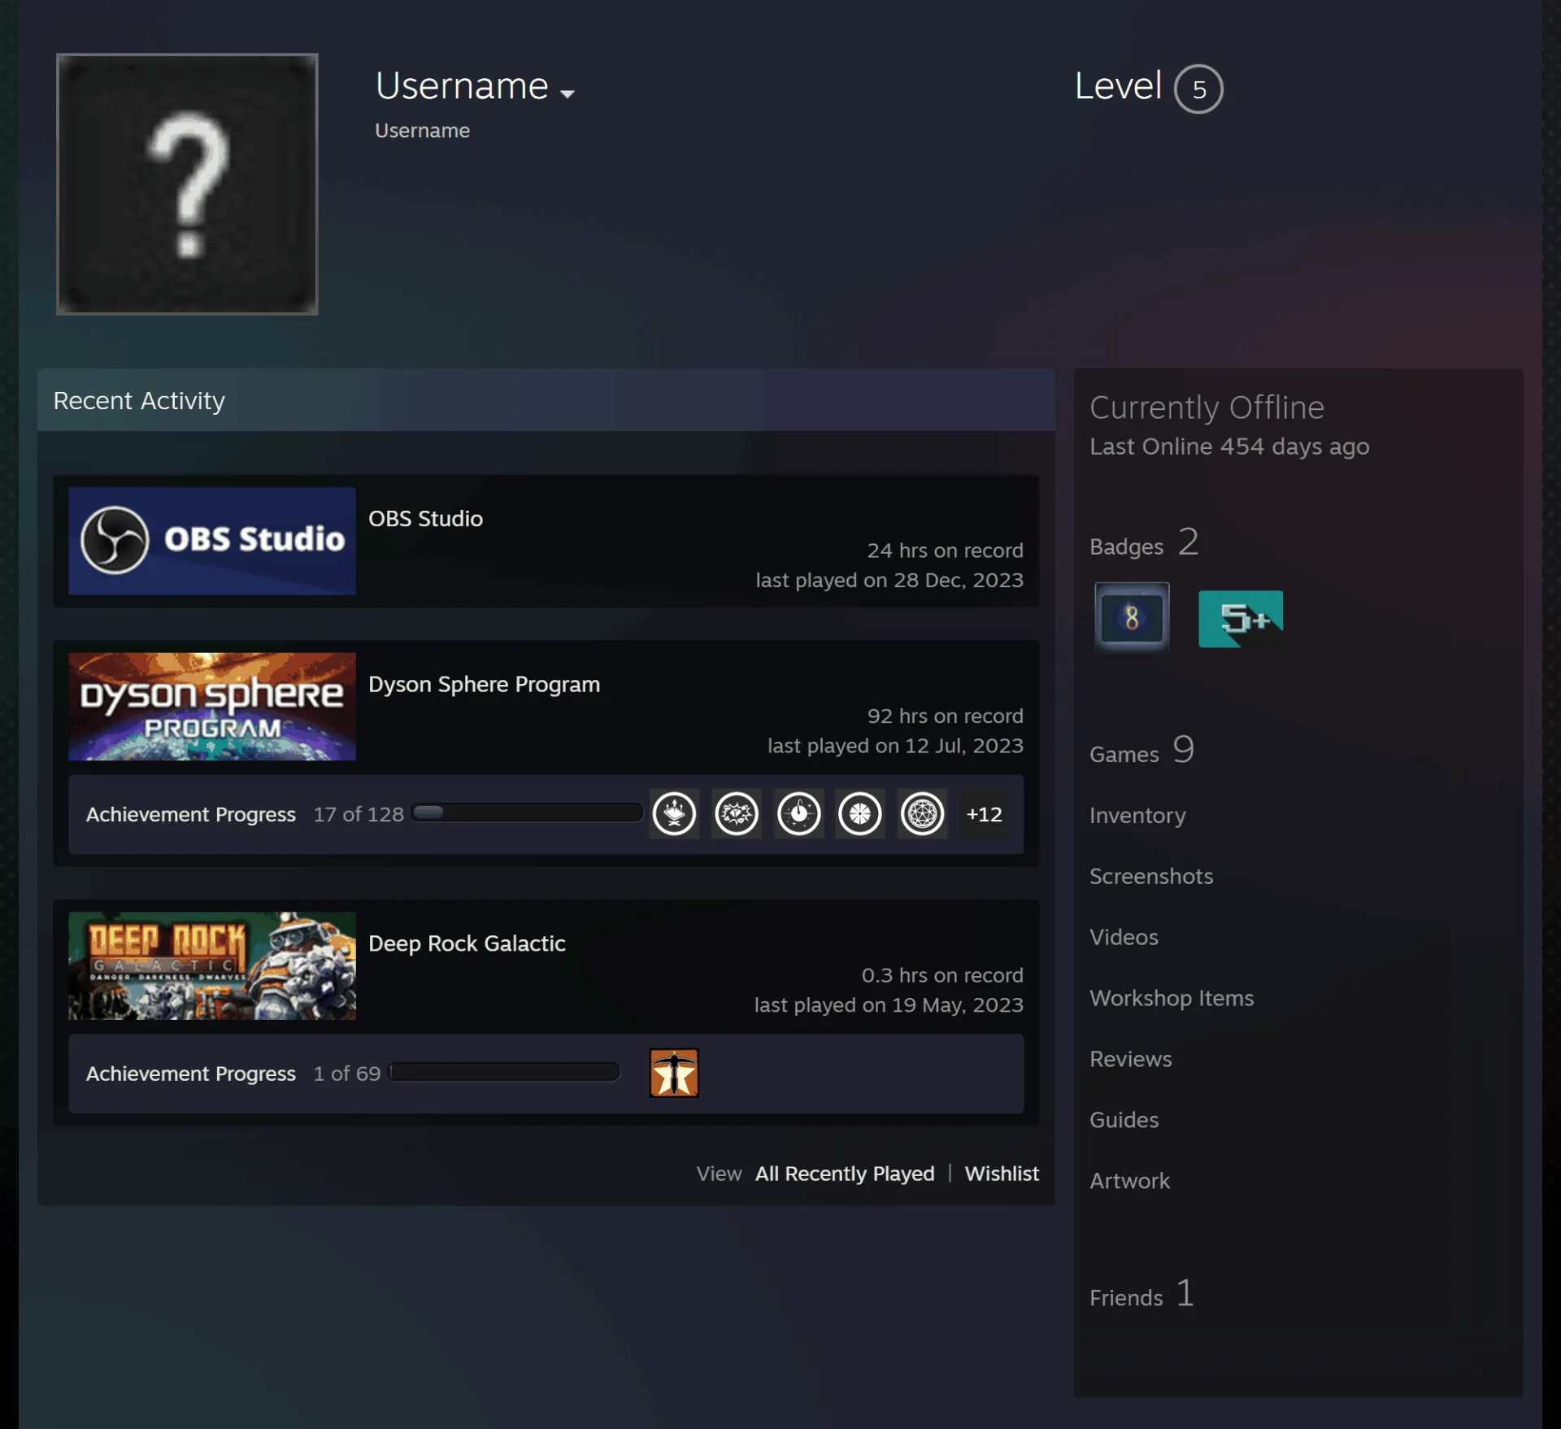Click 'Last Online 454 days ago' text
Viewport: 1561px width, 1429px height.
pos(1229,447)
